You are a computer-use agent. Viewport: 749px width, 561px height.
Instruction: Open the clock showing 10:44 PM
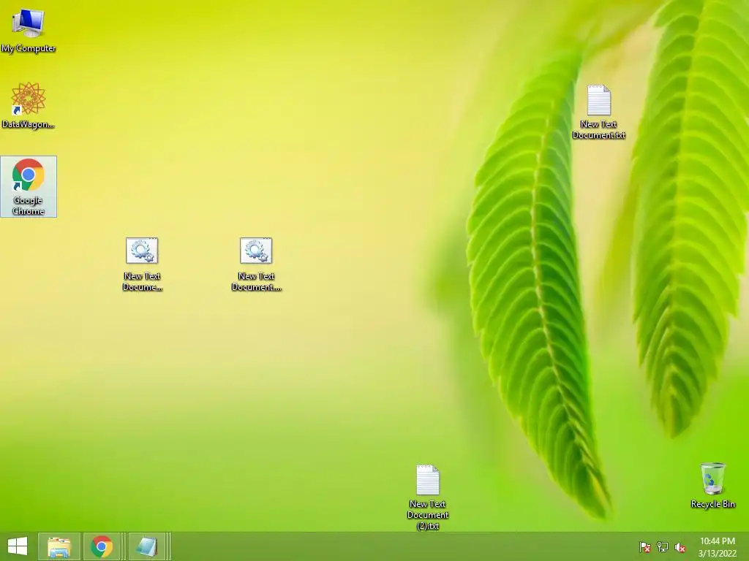pyautogui.click(x=717, y=541)
